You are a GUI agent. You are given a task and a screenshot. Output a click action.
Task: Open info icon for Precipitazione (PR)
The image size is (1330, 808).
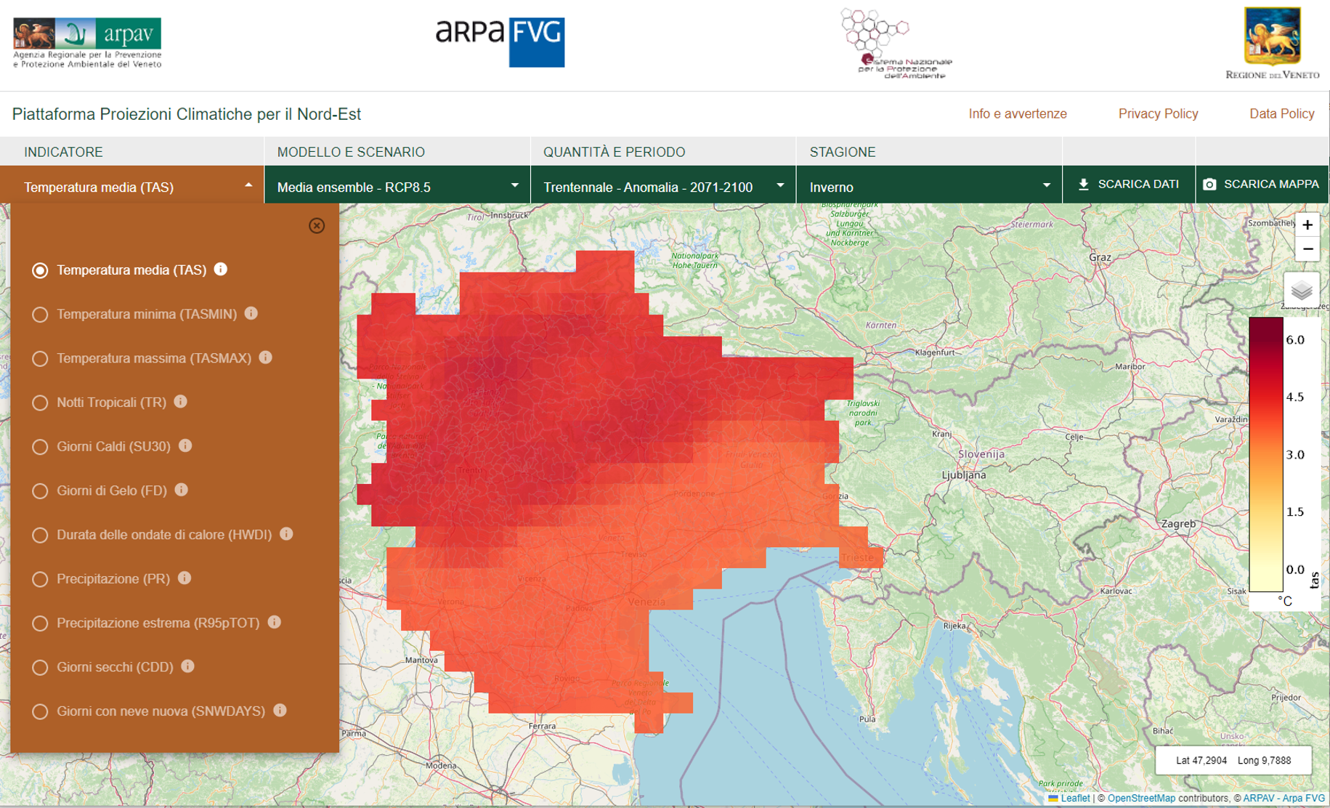(185, 578)
